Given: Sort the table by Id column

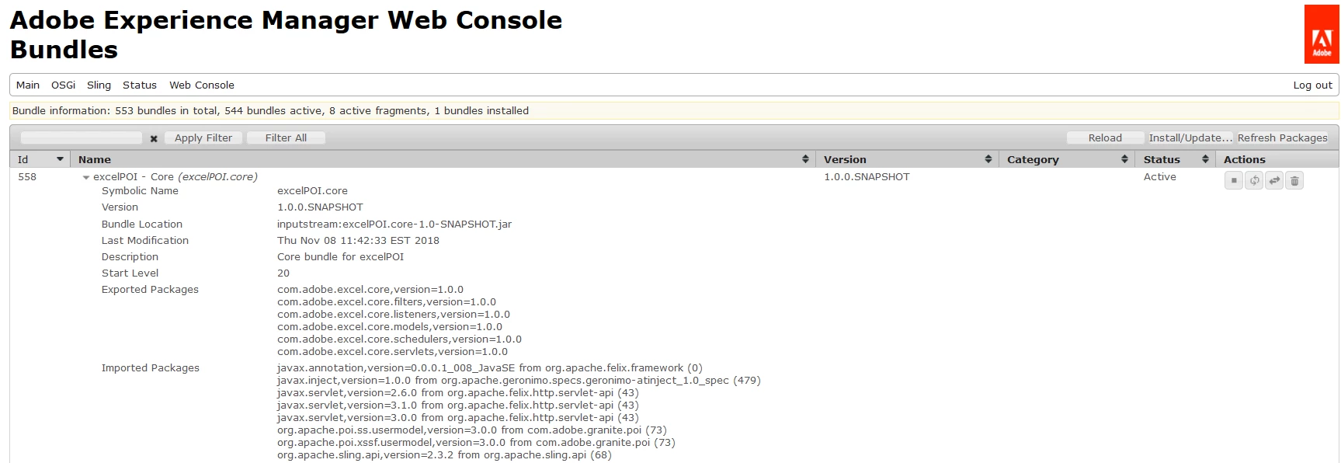Looking at the screenshot, I should click(x=40, y=159).
